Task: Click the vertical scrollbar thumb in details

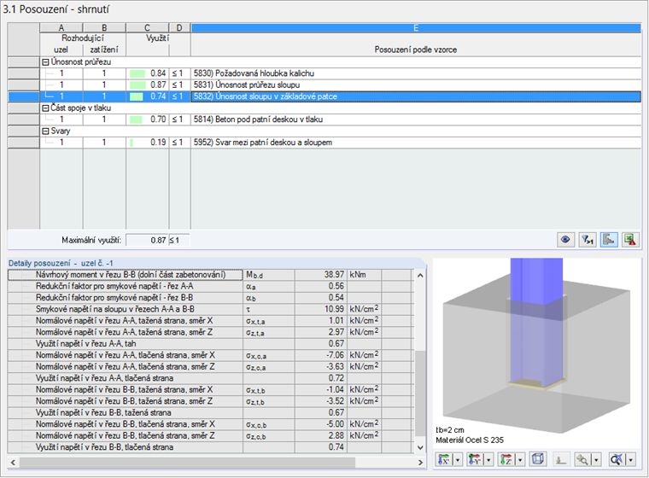Action: click(x=420, y=393)
